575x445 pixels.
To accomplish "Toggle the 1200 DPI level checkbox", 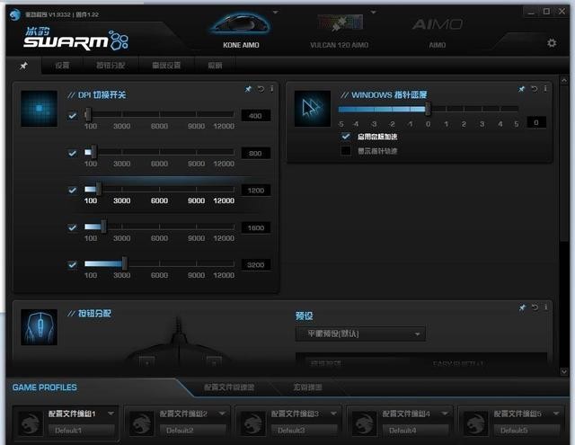I will point(73,190).
